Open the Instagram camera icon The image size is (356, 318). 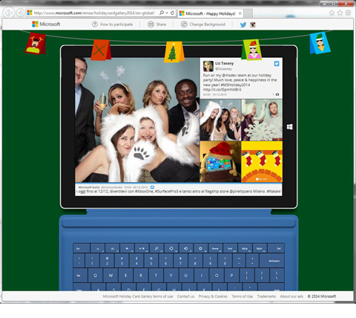point(253,25)
